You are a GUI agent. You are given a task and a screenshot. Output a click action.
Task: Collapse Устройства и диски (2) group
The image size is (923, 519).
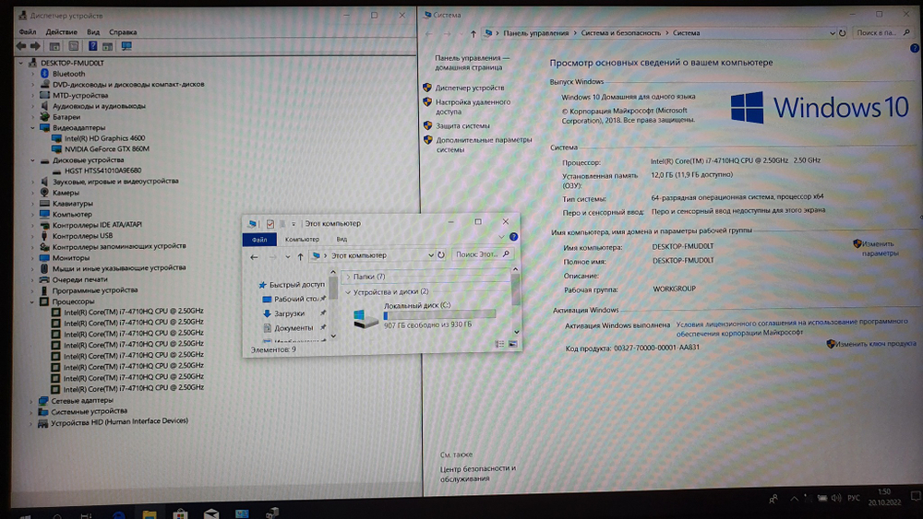(348, 292)
